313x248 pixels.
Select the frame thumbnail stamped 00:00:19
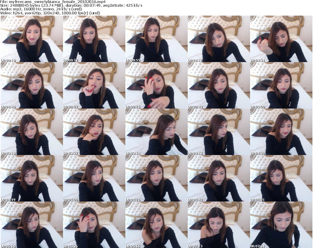31,39
